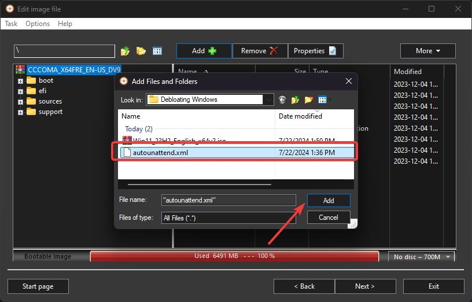This screenshot has width=472, height=302.
Task: Click the dialog's horizontal scrollbar
Action: [x=200, y=185]
